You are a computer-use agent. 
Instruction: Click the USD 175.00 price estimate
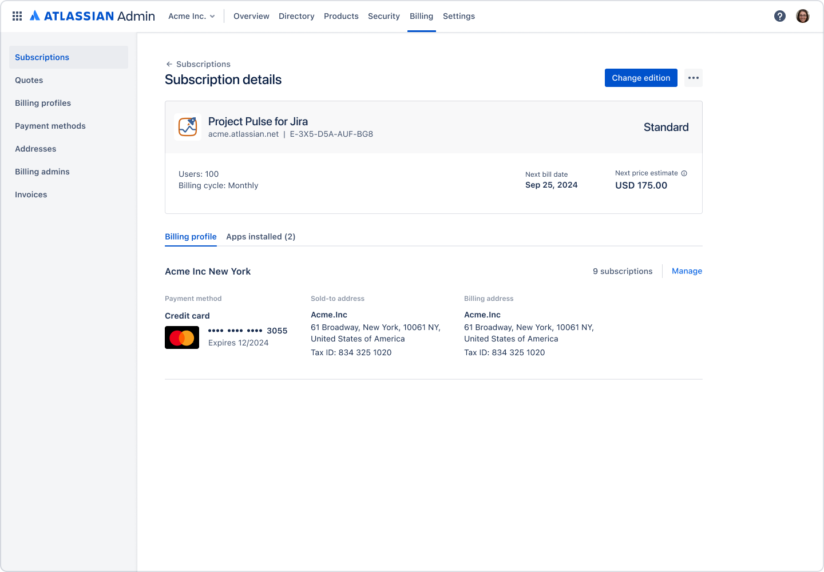click(x=641, y=185)
